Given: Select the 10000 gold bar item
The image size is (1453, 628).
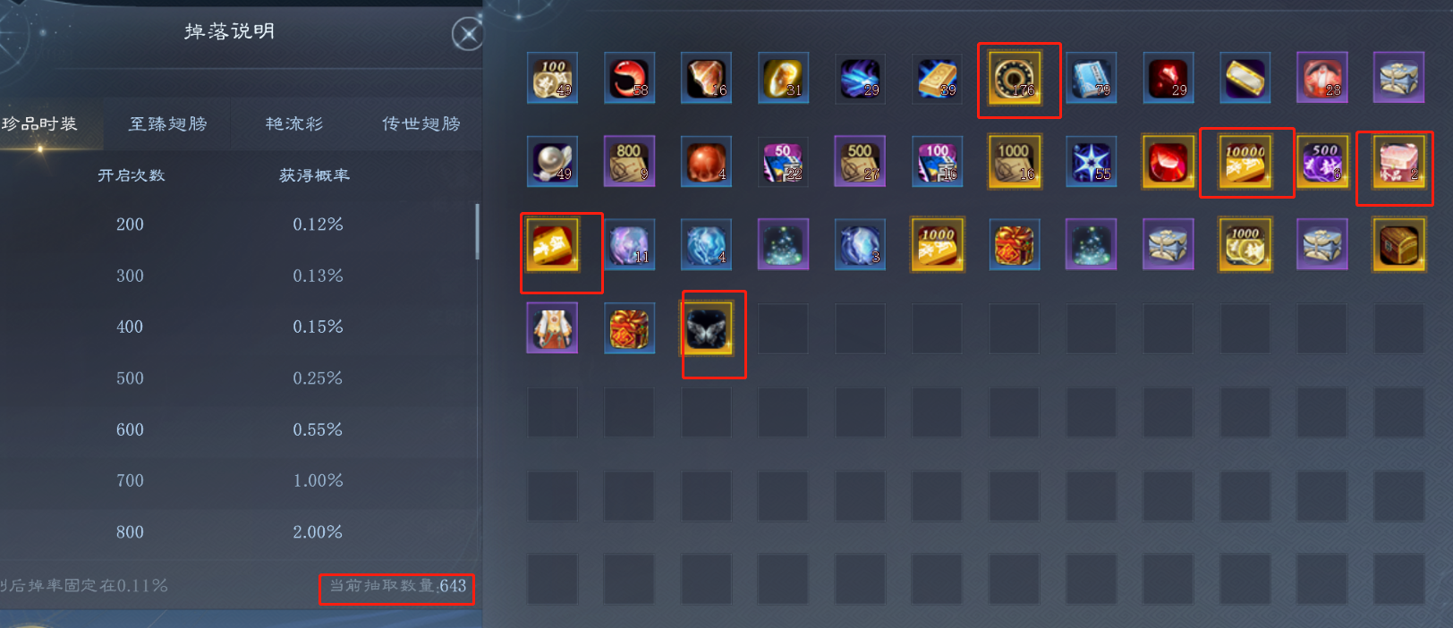Looking at the screenshot, I should tap(1245, 162).
